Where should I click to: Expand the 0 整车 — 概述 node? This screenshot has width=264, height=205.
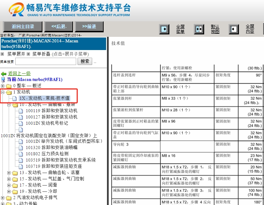point(2,86)
